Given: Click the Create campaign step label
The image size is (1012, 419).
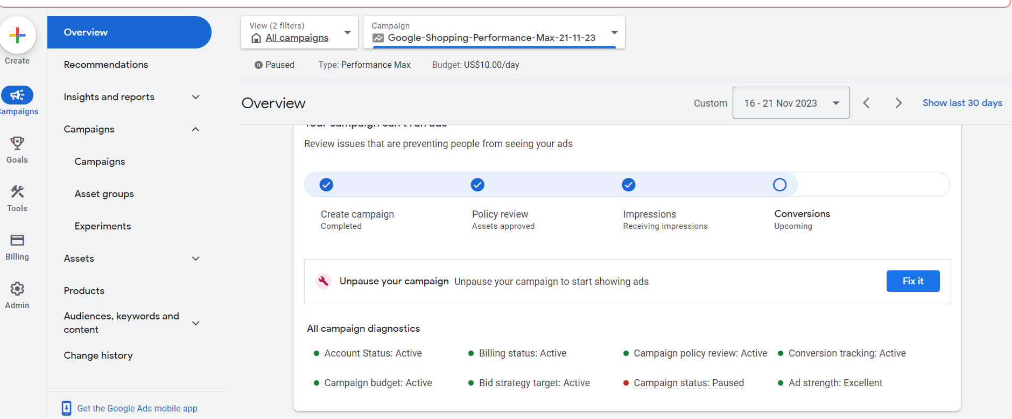Looking at the screenshot, I should pos(357,214).
